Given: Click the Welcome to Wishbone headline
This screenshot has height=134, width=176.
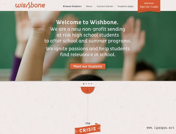Looking at the screenshot, I should 87,22.
